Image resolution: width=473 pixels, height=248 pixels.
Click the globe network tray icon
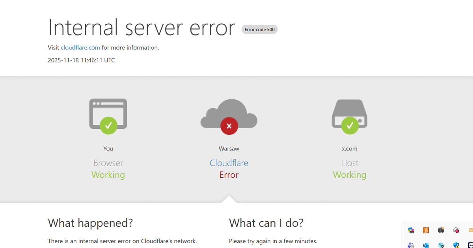tap(441, 245)
